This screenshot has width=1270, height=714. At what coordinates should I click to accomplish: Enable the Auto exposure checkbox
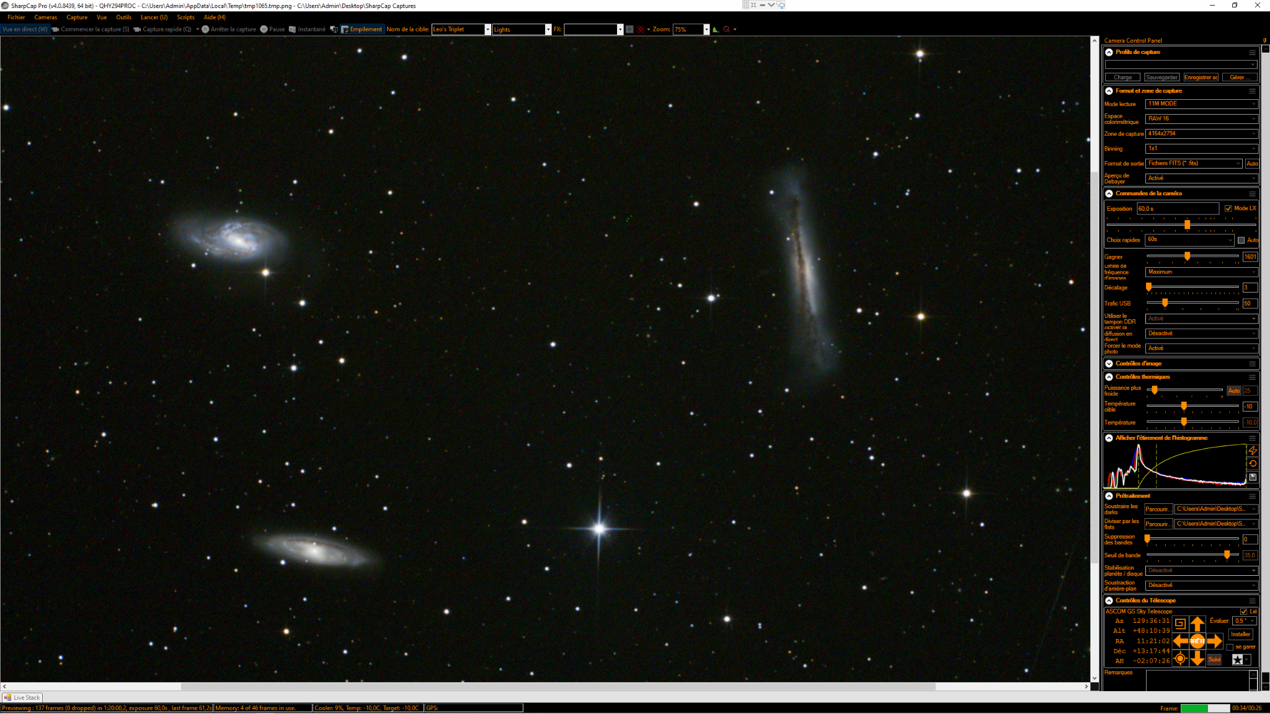click(1241, 240)
